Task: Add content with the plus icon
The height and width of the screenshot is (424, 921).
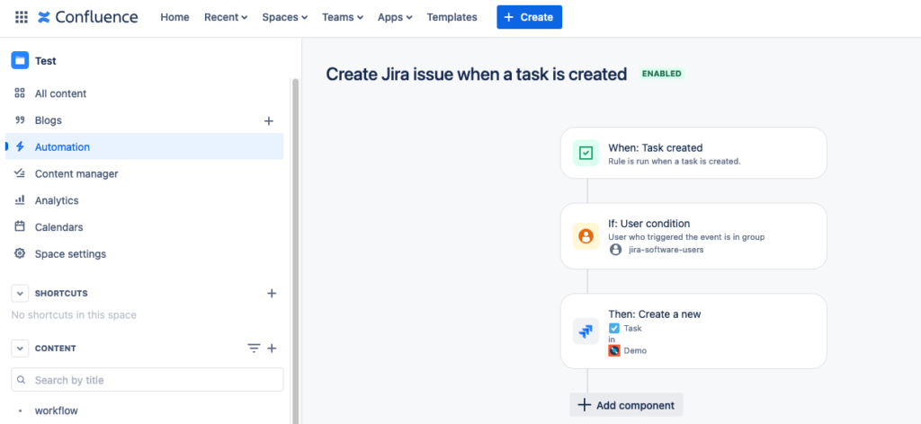Action: point(272,349)
